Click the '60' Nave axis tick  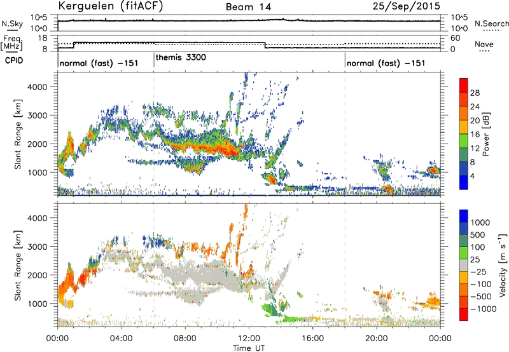(x=456, y=38)
